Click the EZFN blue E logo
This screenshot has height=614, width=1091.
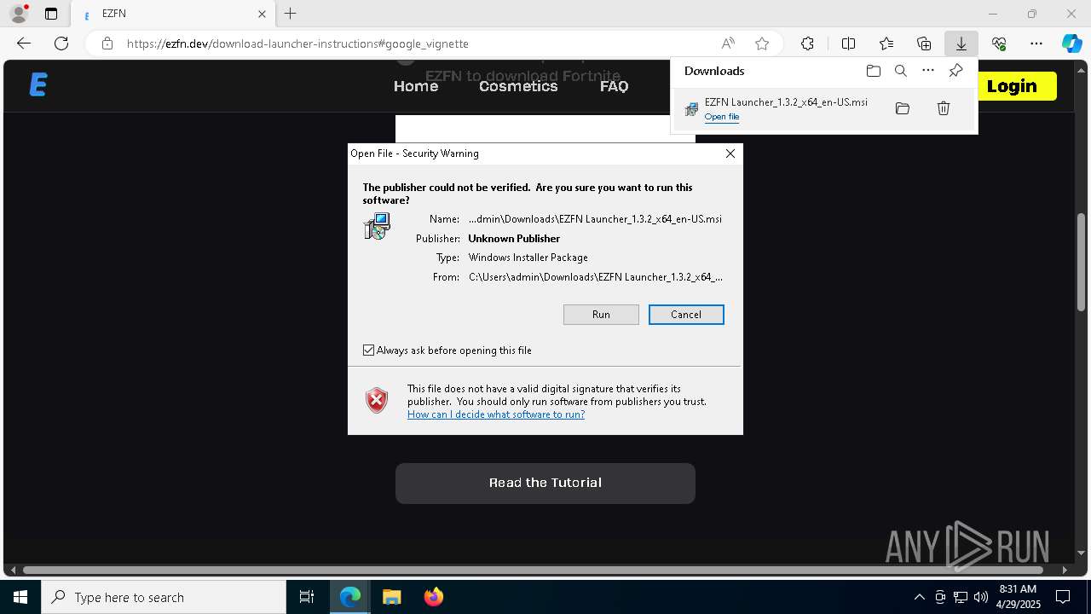pyautogui.click(x=38, y=84)
